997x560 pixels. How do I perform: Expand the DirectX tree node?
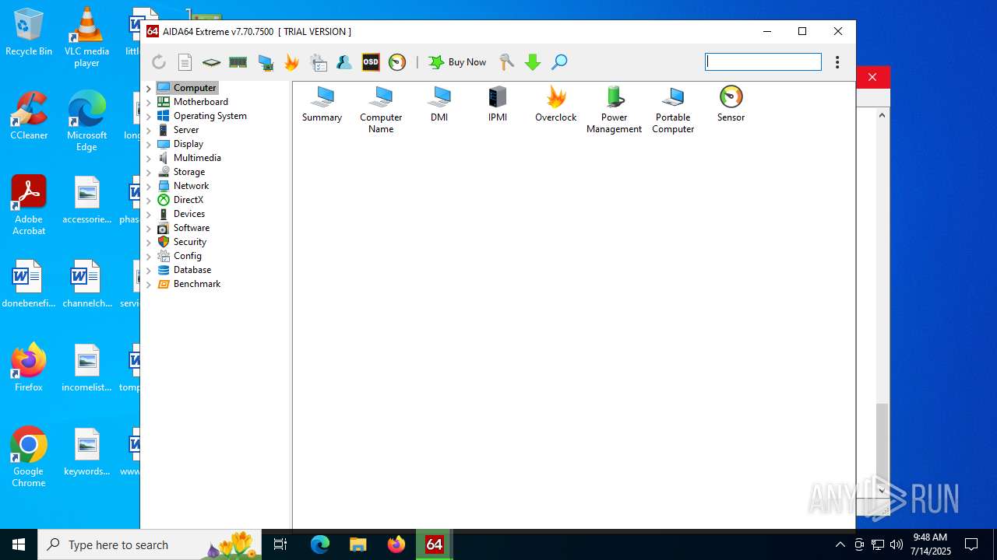(149, 200)
